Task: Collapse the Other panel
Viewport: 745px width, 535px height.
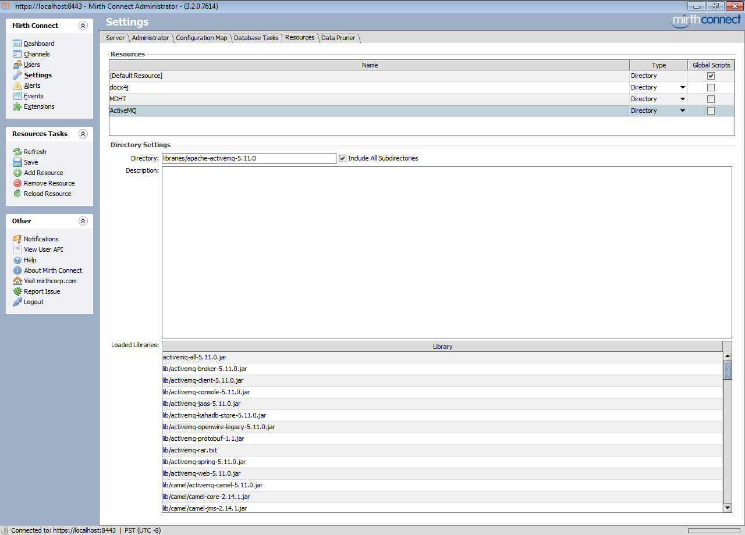Action: click(83, 221)
